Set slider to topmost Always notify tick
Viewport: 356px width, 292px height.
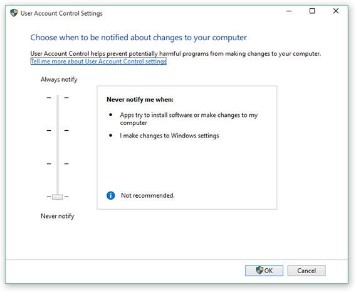(x=58, y=98)
